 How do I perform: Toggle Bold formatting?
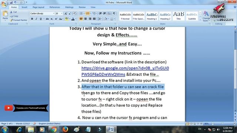(32, 19)
